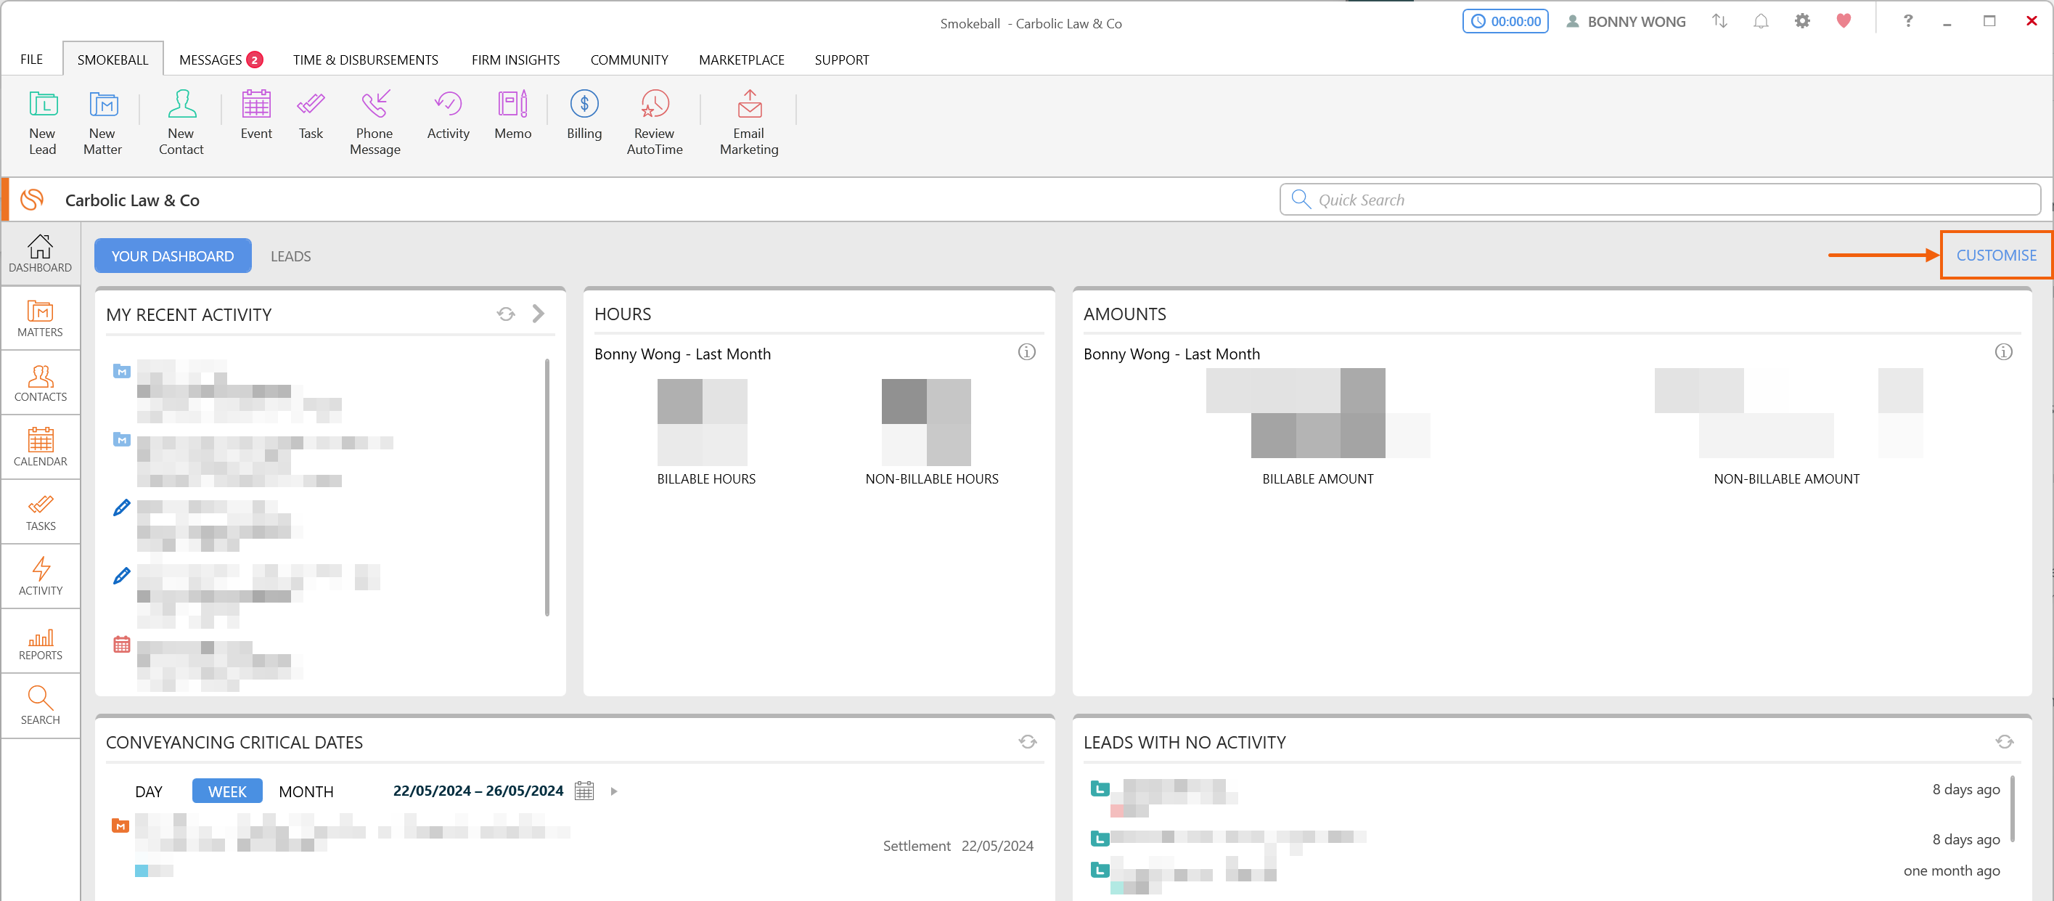Image resolution: width=2054 pixels, height=901 pixels.
Task: Show info for Hours widget
Action: (1027, 352)
